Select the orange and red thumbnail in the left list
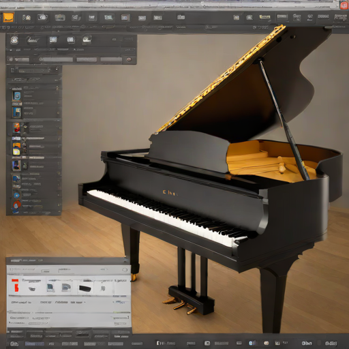 16,128
